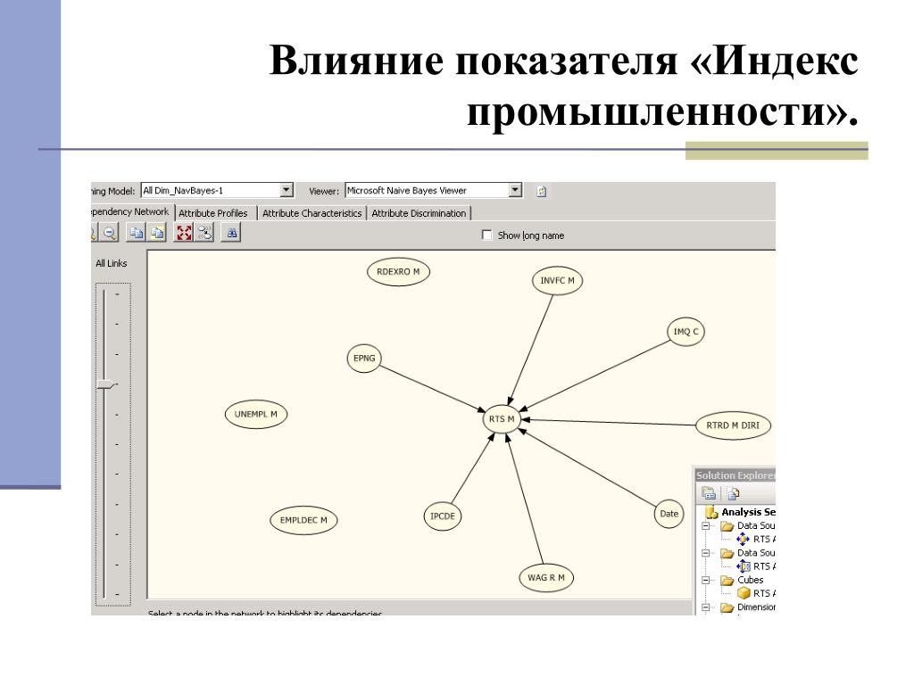
Task: Collapse the Cubes tree node
Action: pyautogui.click(x=705, y=580)
